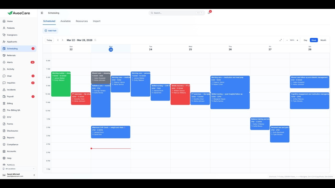335x188 pixels.
Task: Click the Chat bubble icon in sidebar
Action: pyautogui.click(x=4, y=76)
